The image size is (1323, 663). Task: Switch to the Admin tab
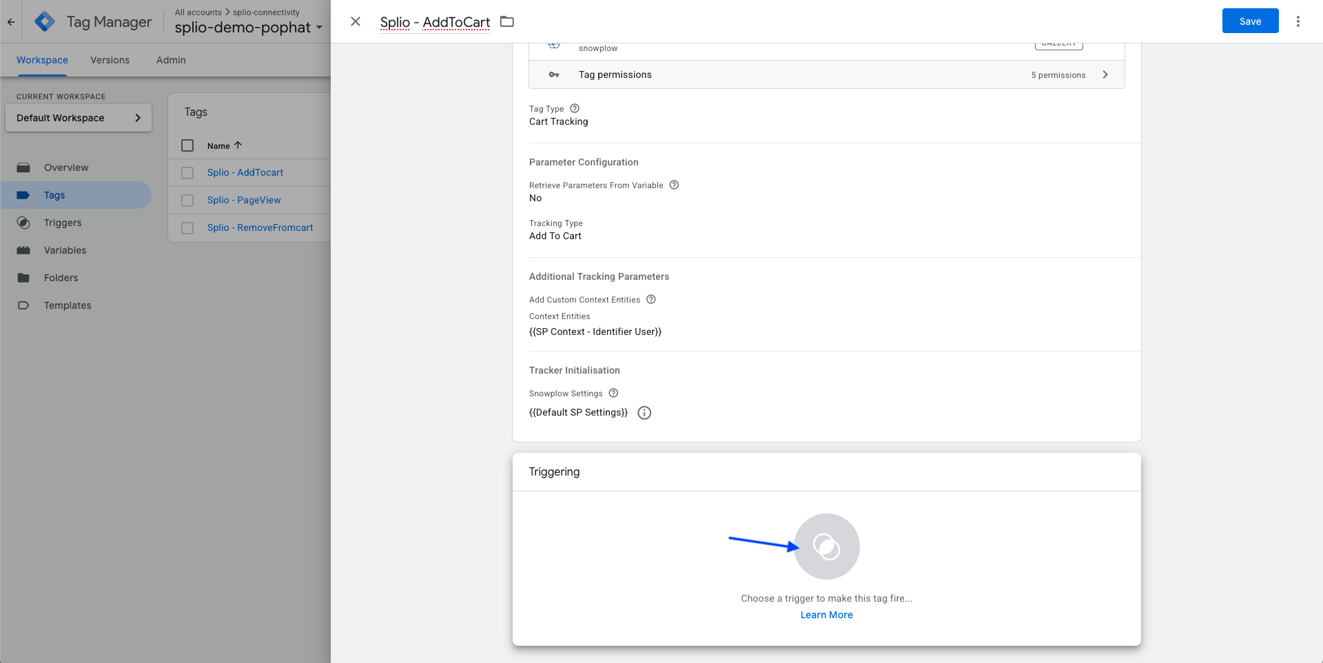[171, 60]
